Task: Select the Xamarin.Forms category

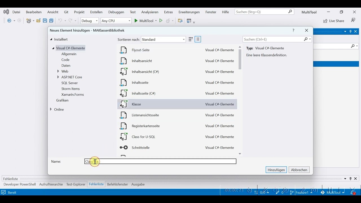Action: 72,94
